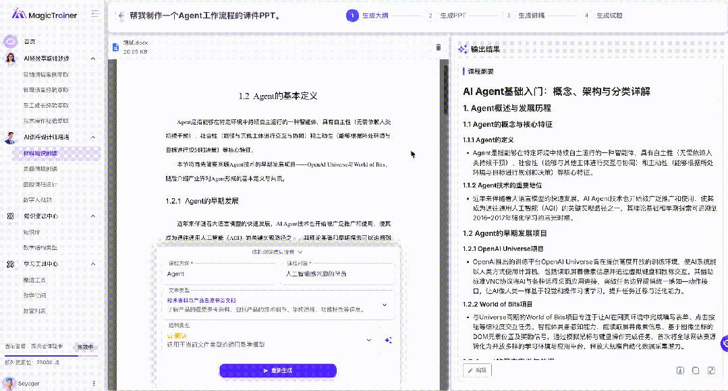
Task: Click the star icon next to 默认
Action: click(x=170, y=335)
